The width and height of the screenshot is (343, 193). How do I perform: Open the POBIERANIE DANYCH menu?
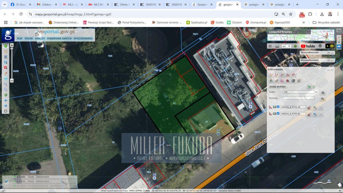pos(59,38)
